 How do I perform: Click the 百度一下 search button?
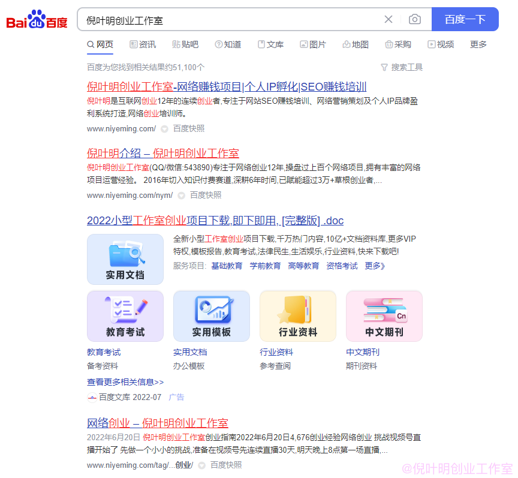pos(465,20)
